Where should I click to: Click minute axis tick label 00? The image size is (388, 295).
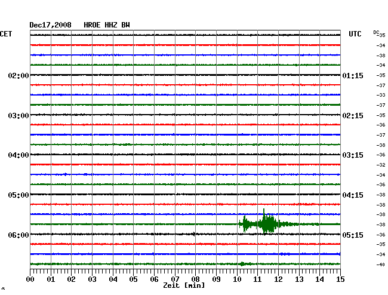(x=30, y=279)
